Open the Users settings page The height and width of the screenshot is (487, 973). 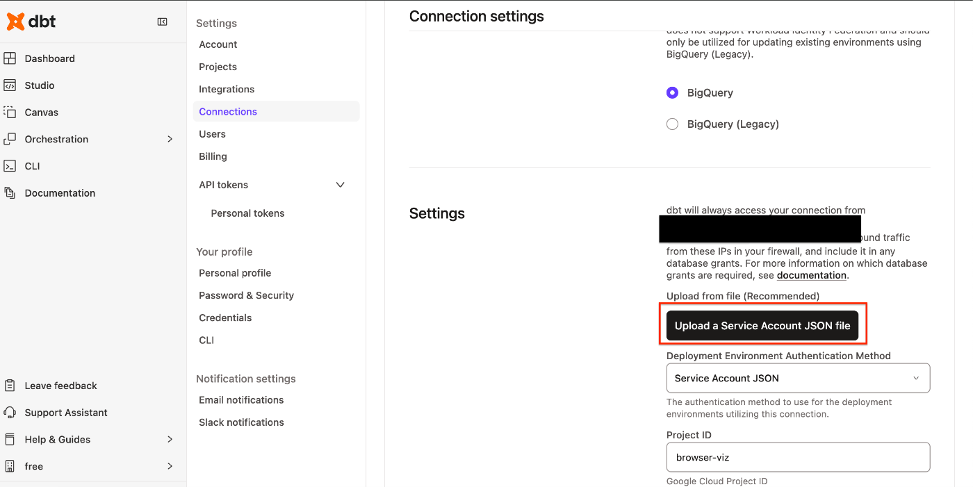pos(212,134)
